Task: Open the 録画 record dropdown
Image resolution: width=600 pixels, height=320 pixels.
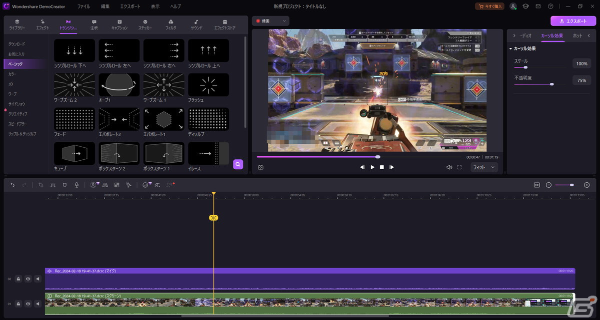Action: coord(270,21)
